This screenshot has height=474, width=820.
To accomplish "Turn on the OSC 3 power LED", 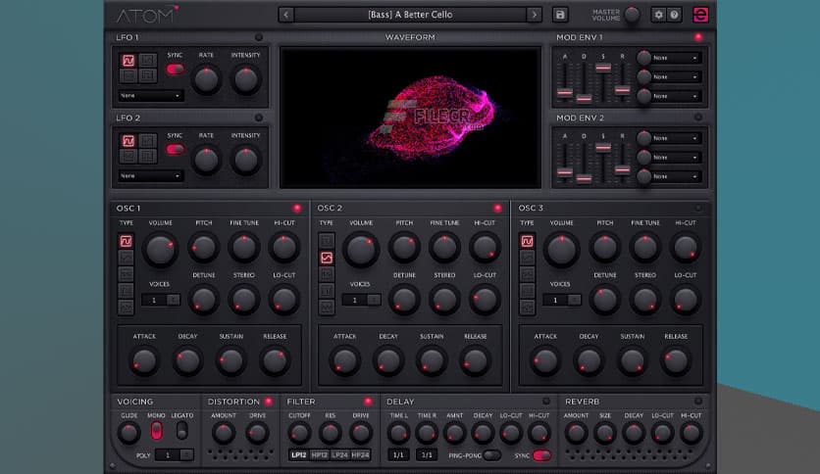I will 698,208.
